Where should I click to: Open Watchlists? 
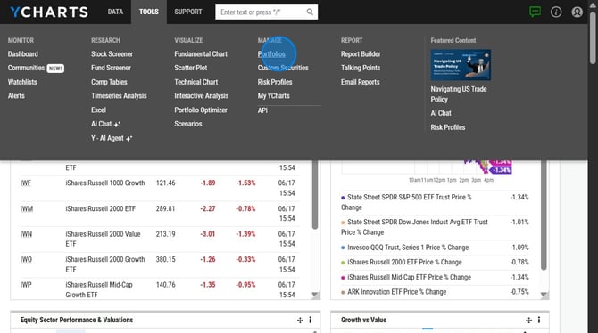[x=22, y=82]
